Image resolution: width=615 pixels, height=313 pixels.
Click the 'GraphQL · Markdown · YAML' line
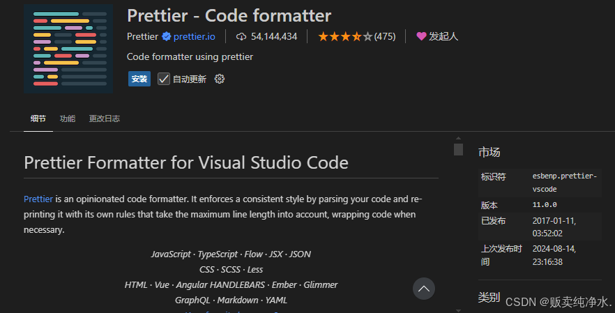tap(231, 300)
